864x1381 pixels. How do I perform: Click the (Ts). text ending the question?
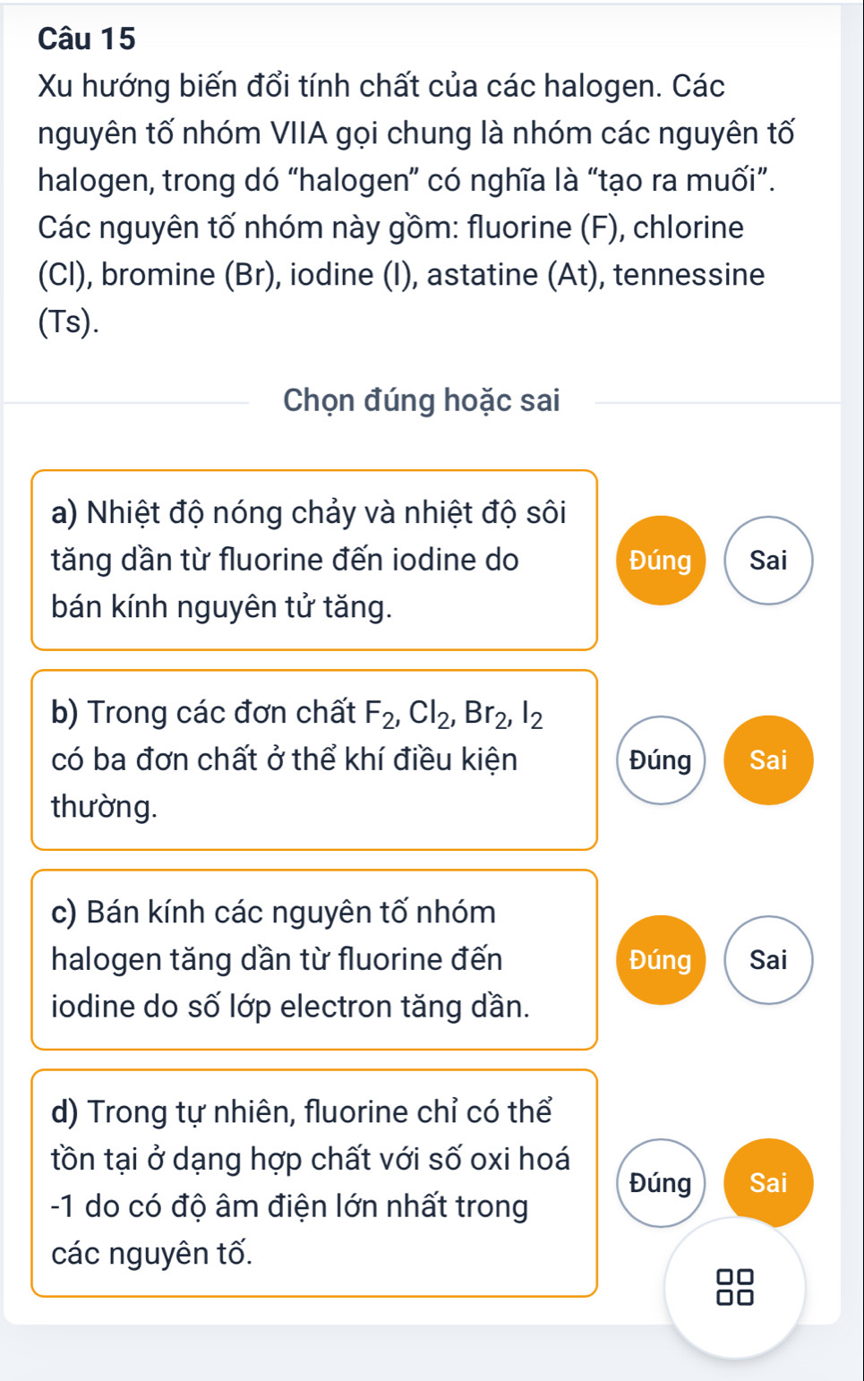(x=69, y=322)
